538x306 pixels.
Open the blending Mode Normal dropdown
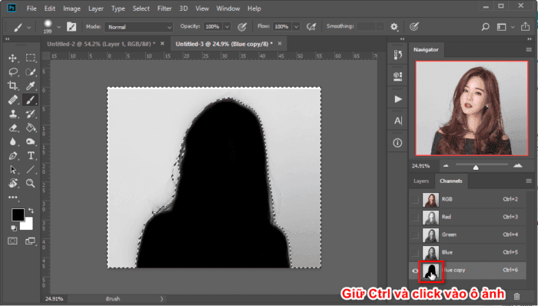[138, 27]
